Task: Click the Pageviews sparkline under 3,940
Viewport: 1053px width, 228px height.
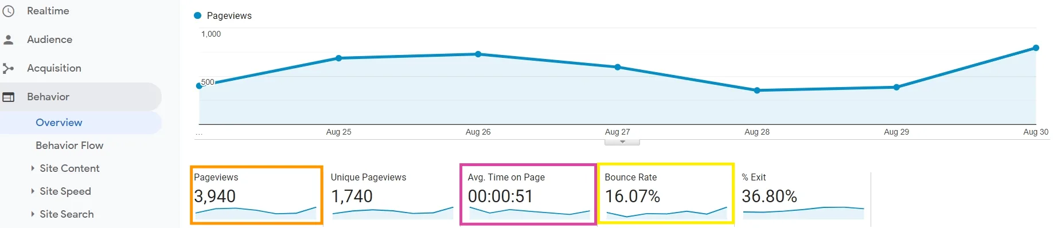Action: 256,213
